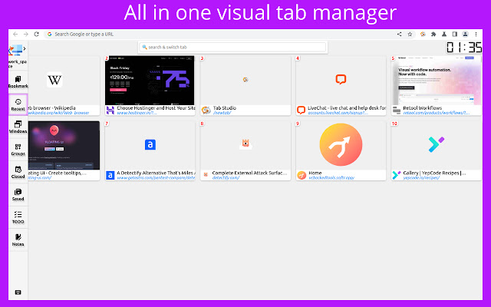This screenshot has height=307, width=491.
Task: Click LiveChat favicon beside tab title
Action: point(302,110)
